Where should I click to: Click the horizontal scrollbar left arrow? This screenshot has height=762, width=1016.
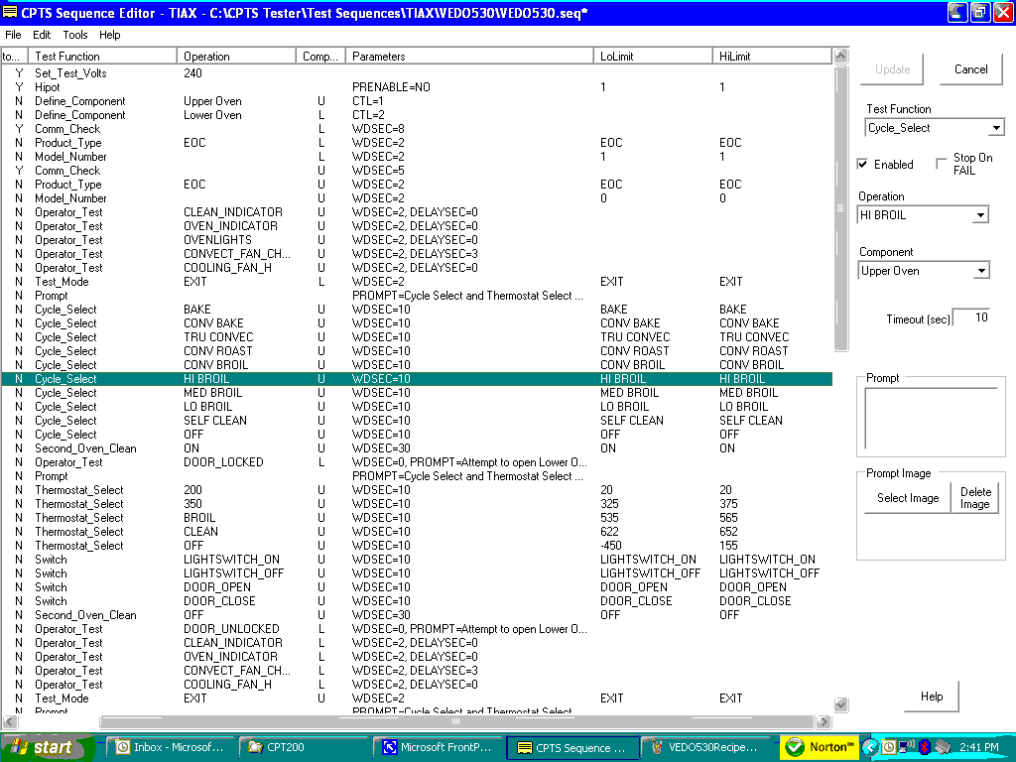coord(10,721)
